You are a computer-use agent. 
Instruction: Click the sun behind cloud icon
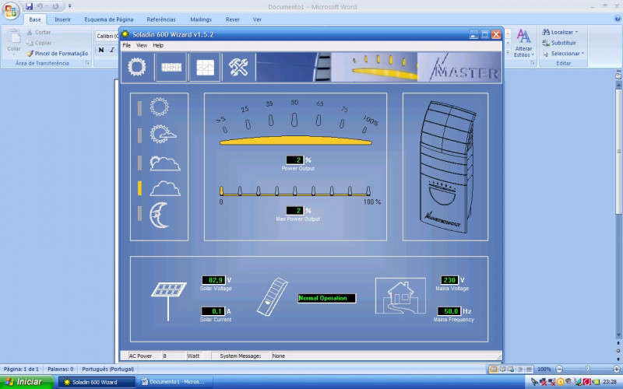pyautogui.click(x=165, y=163)
